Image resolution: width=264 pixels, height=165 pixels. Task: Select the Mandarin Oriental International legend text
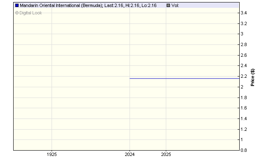(x=88, y=5)
